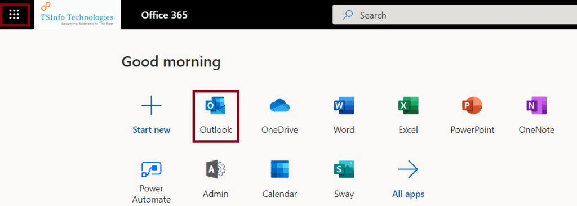The width and height of the screenshot is (577, 206).
Task: Open the app launcher waffle menu
Action: tap(14, 15)
